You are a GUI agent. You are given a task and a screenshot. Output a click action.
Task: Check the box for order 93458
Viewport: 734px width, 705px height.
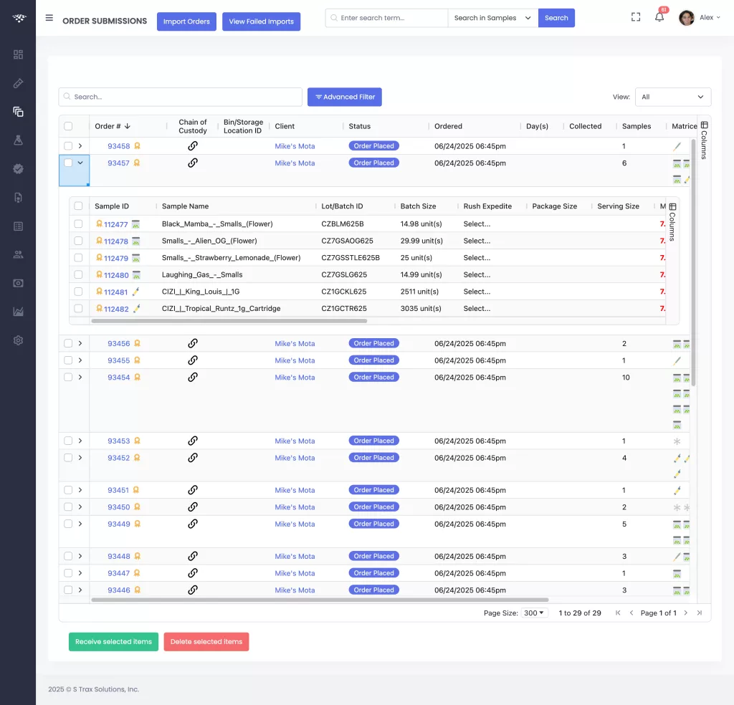pyautogui.click(x=68, y=146)
